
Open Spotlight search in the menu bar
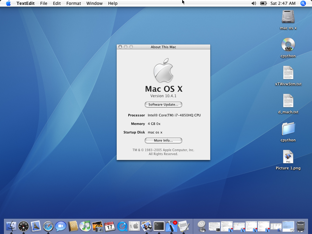pyautogui.click(x=303, y=3)
